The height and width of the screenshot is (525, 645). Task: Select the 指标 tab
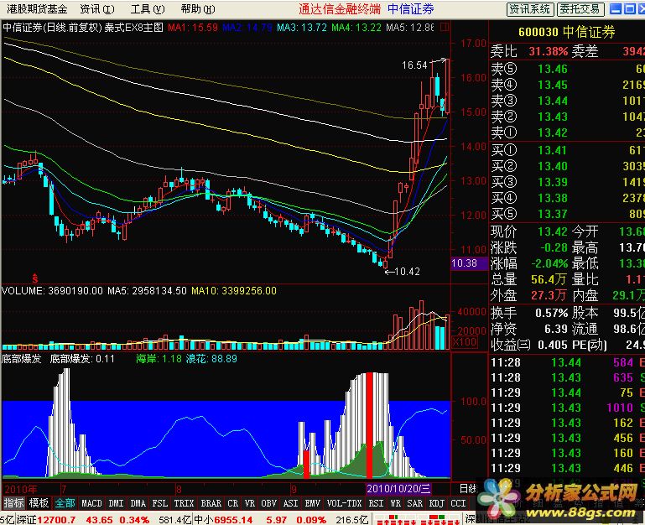click(x=13, y=503)
